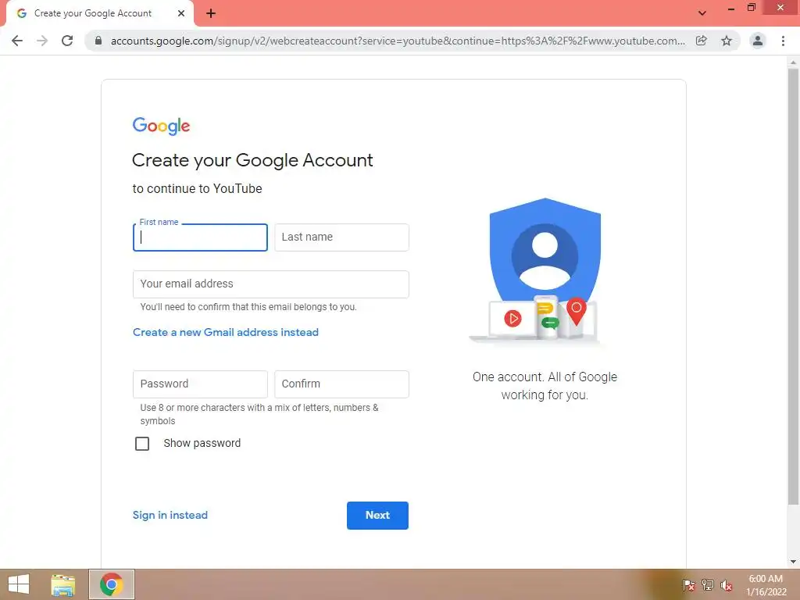The image size is (800, 600).
Task: View site security lock info
Action: tap(98, 41)
